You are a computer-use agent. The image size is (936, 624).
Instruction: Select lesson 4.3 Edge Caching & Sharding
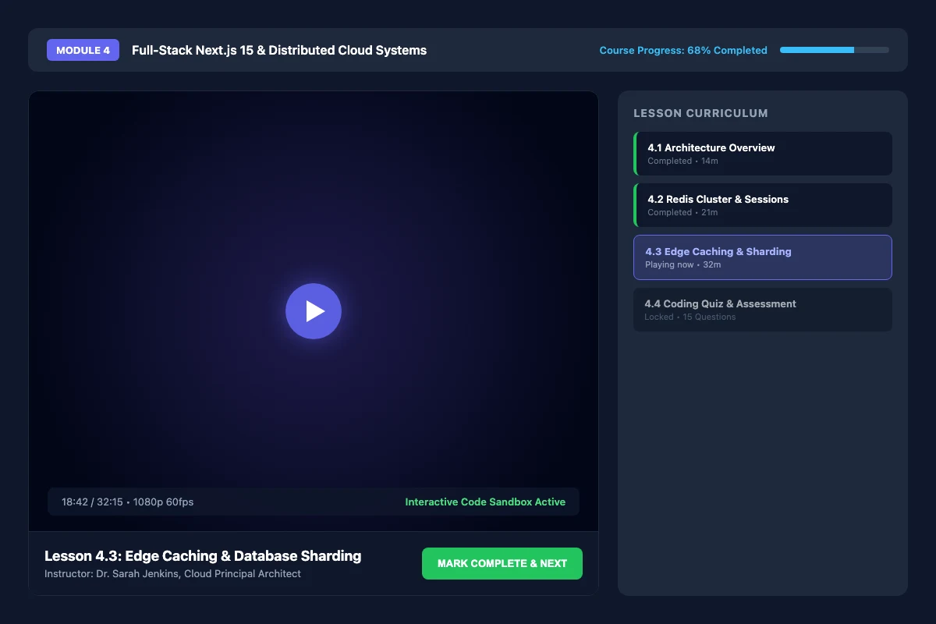763,257
